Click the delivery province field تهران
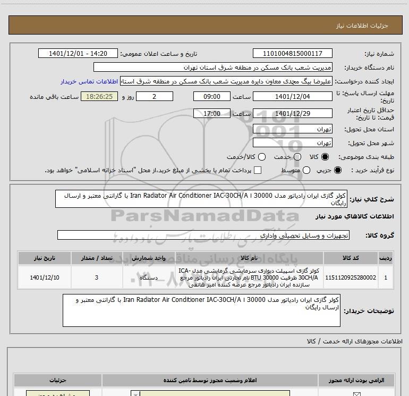The width and height of the screenshot is (409, 396). (x=292, y=129)
